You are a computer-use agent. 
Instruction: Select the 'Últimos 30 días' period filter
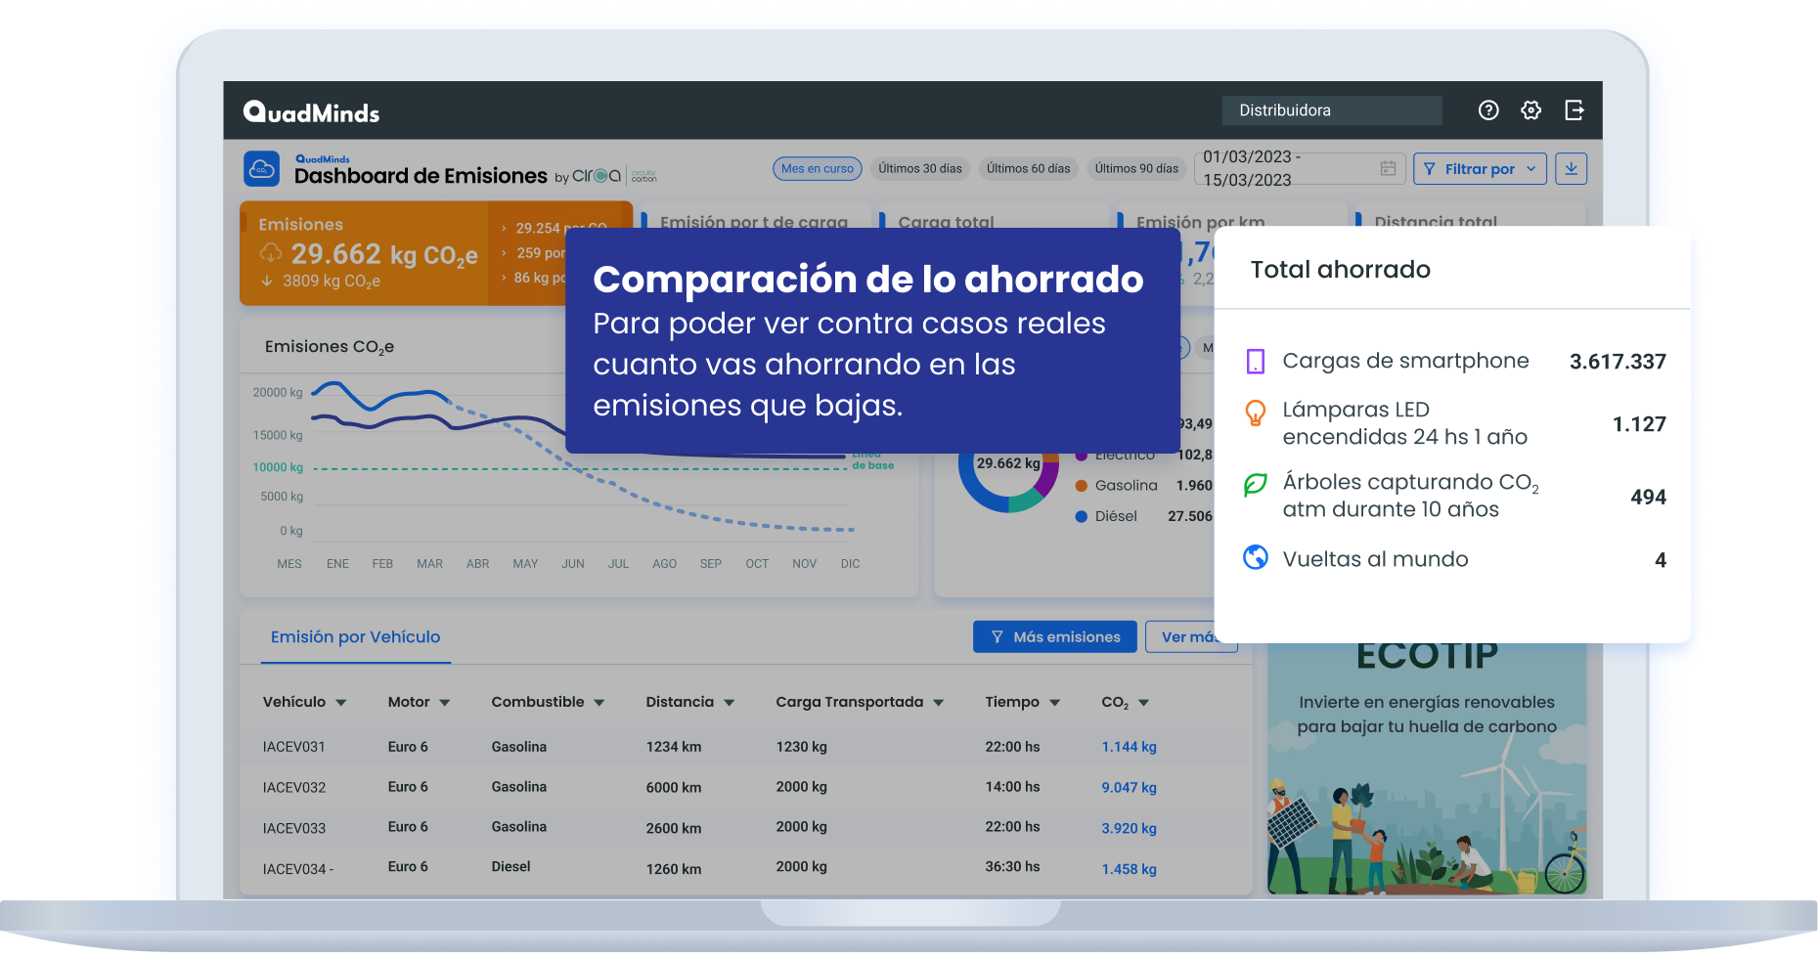919,168
